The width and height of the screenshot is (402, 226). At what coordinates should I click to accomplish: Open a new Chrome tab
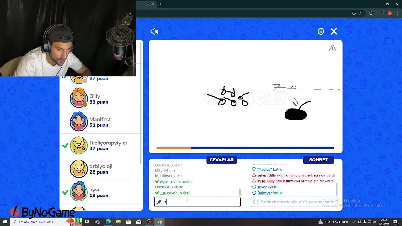click(161, 4)
